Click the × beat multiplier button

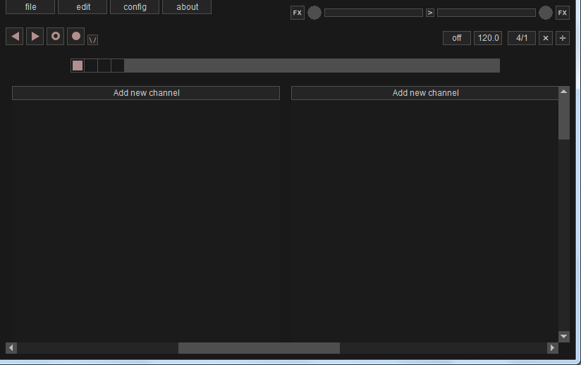546,38
